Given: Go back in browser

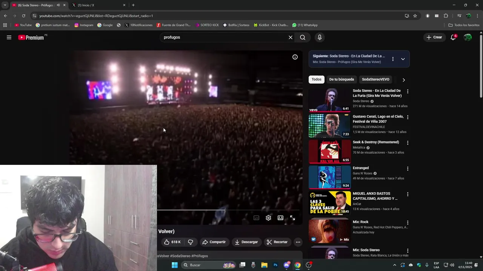Looking at the screenshot, I should tap(5, 16).
